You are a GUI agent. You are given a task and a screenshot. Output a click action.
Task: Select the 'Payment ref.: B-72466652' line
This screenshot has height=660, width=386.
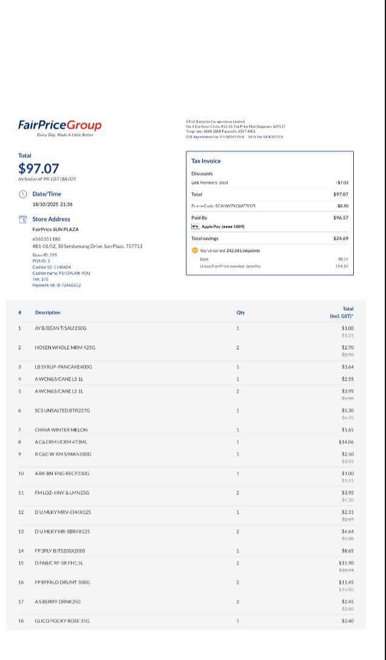point(57,285)
